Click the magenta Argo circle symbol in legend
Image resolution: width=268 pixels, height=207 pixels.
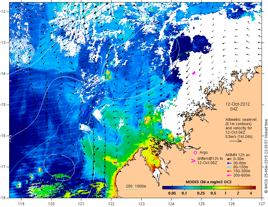tap(195, 153)
